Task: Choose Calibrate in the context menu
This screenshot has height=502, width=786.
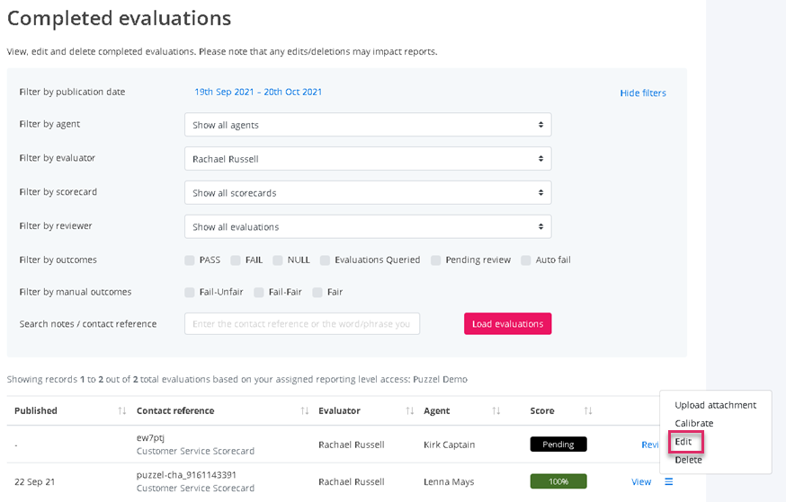Action: [x=693, y=423]
